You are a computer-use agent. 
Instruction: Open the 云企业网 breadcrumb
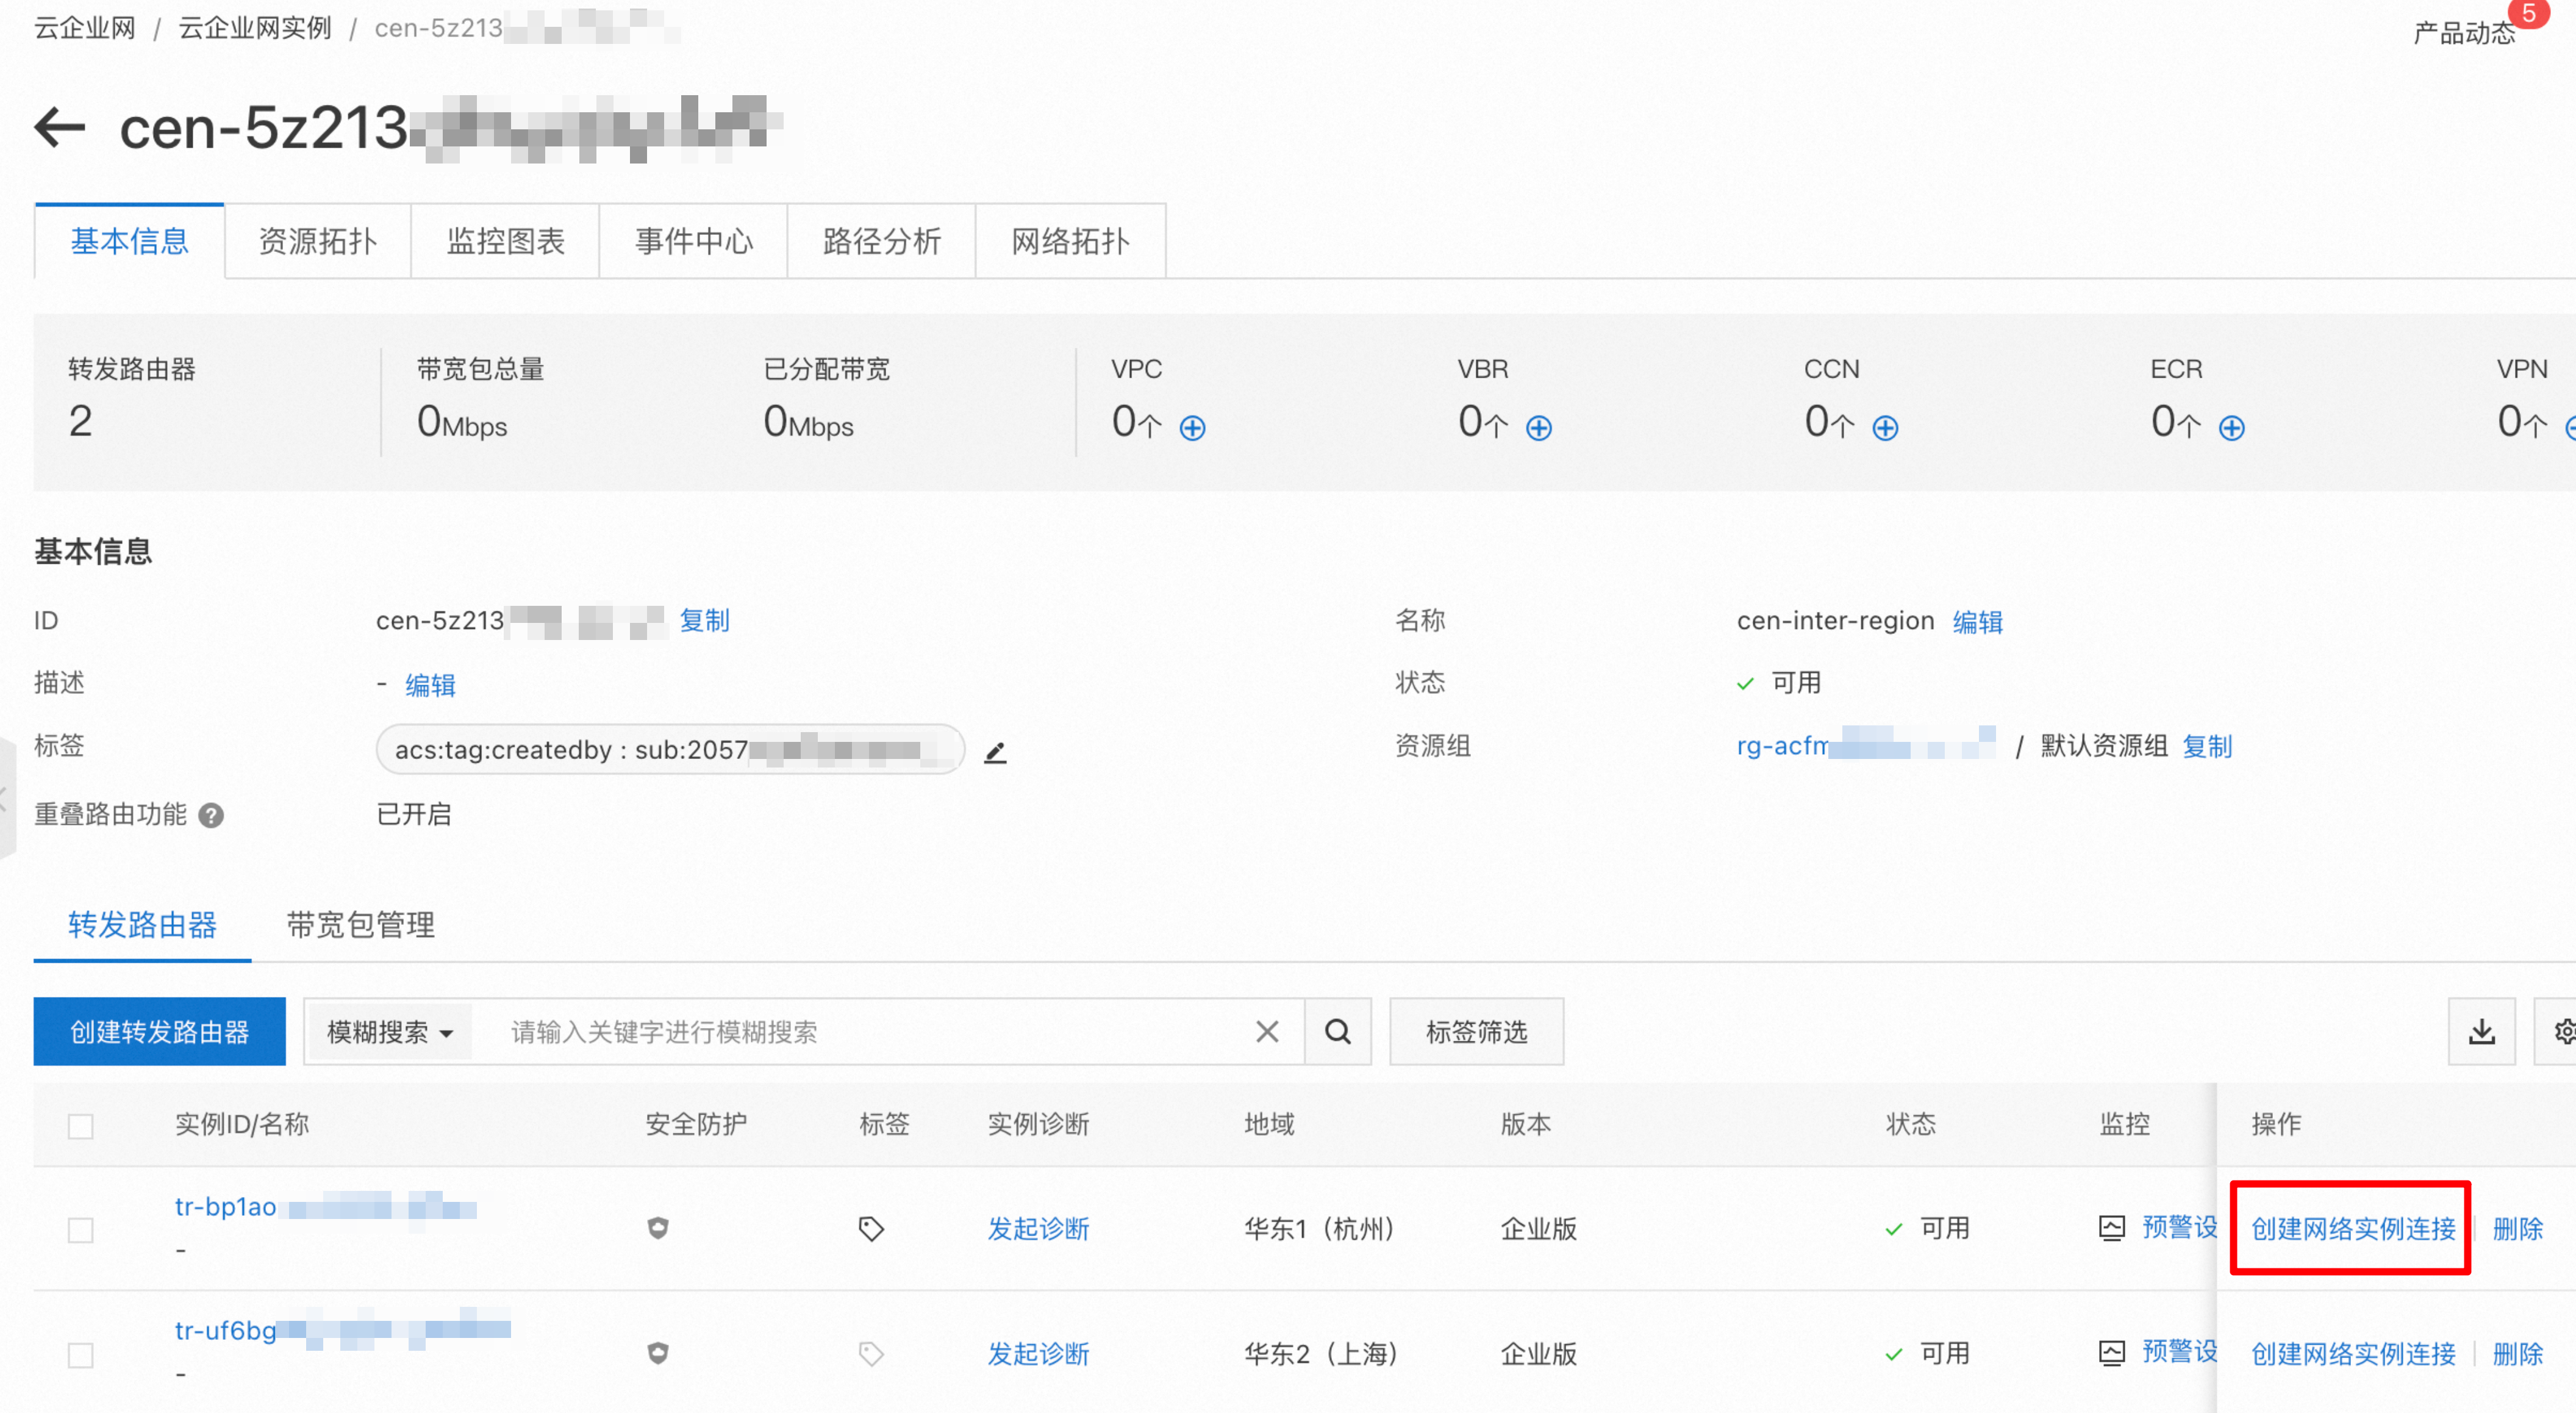[85, 28]
